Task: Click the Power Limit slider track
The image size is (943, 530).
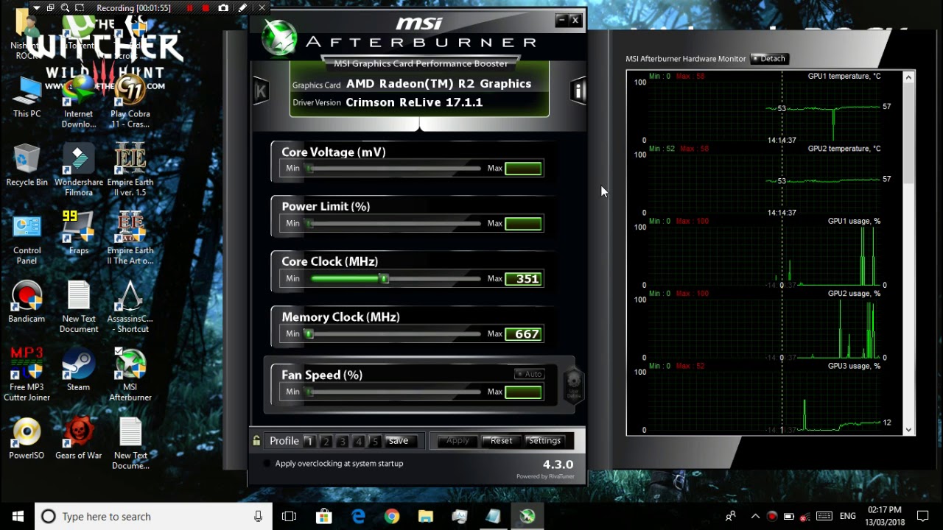Action: (x=394, y=224)
